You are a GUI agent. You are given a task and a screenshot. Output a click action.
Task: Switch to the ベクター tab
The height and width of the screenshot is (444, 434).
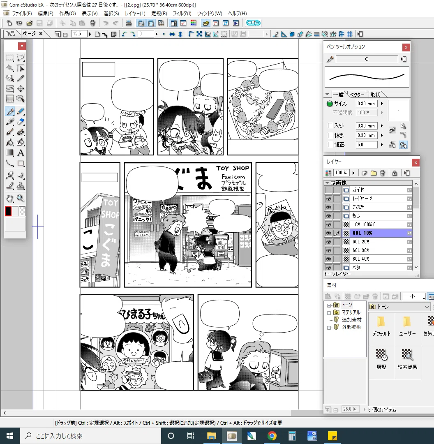click(357, 95)
